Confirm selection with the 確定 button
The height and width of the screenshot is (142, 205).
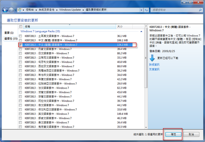click(173, 135)
